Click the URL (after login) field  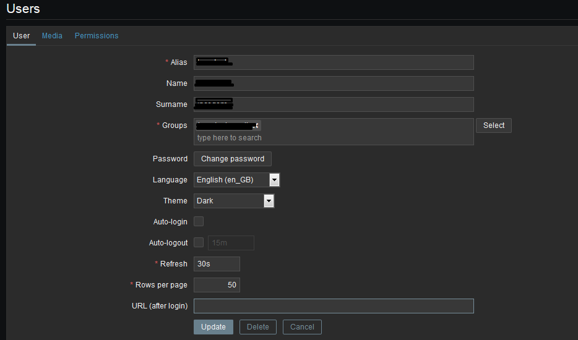(334, 306)
